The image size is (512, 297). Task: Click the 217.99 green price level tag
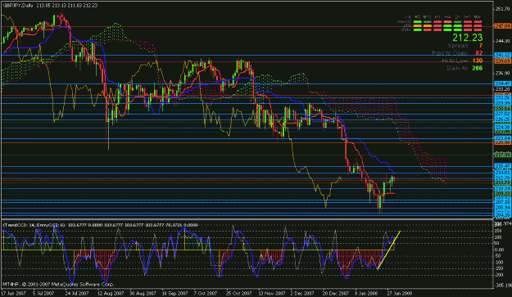point(502,155)
